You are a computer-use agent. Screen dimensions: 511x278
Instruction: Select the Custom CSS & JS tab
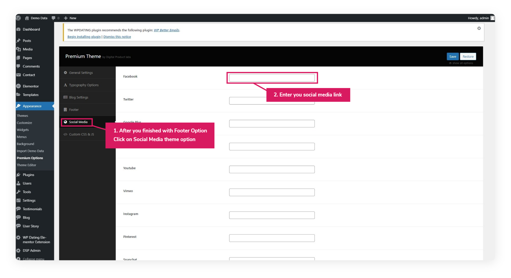[x=81, y=135]
